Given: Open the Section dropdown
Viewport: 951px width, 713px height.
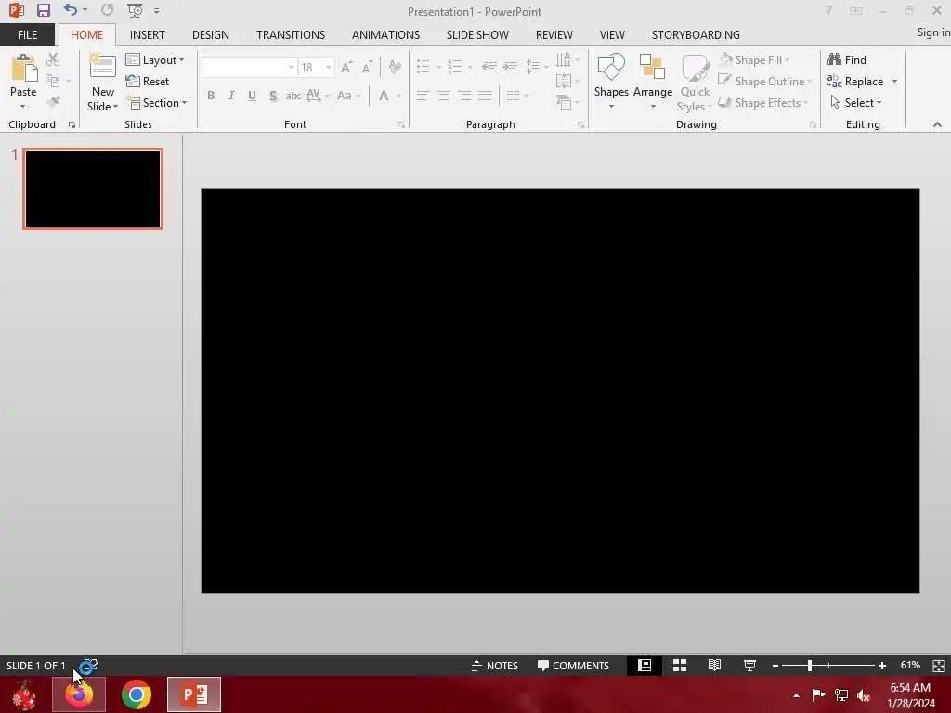Looking at the screenshot, I should [x=156, y=102].
